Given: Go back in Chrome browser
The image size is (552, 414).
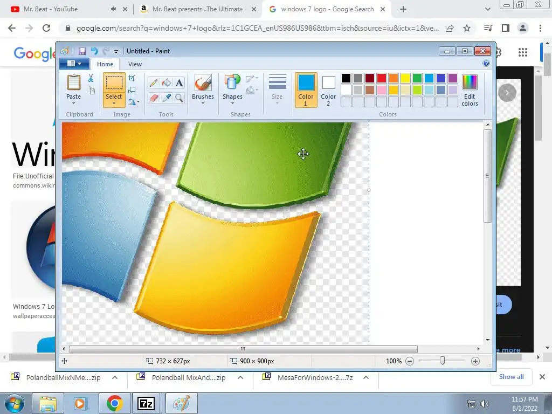Looking at the screenshot, I should 12,28.
